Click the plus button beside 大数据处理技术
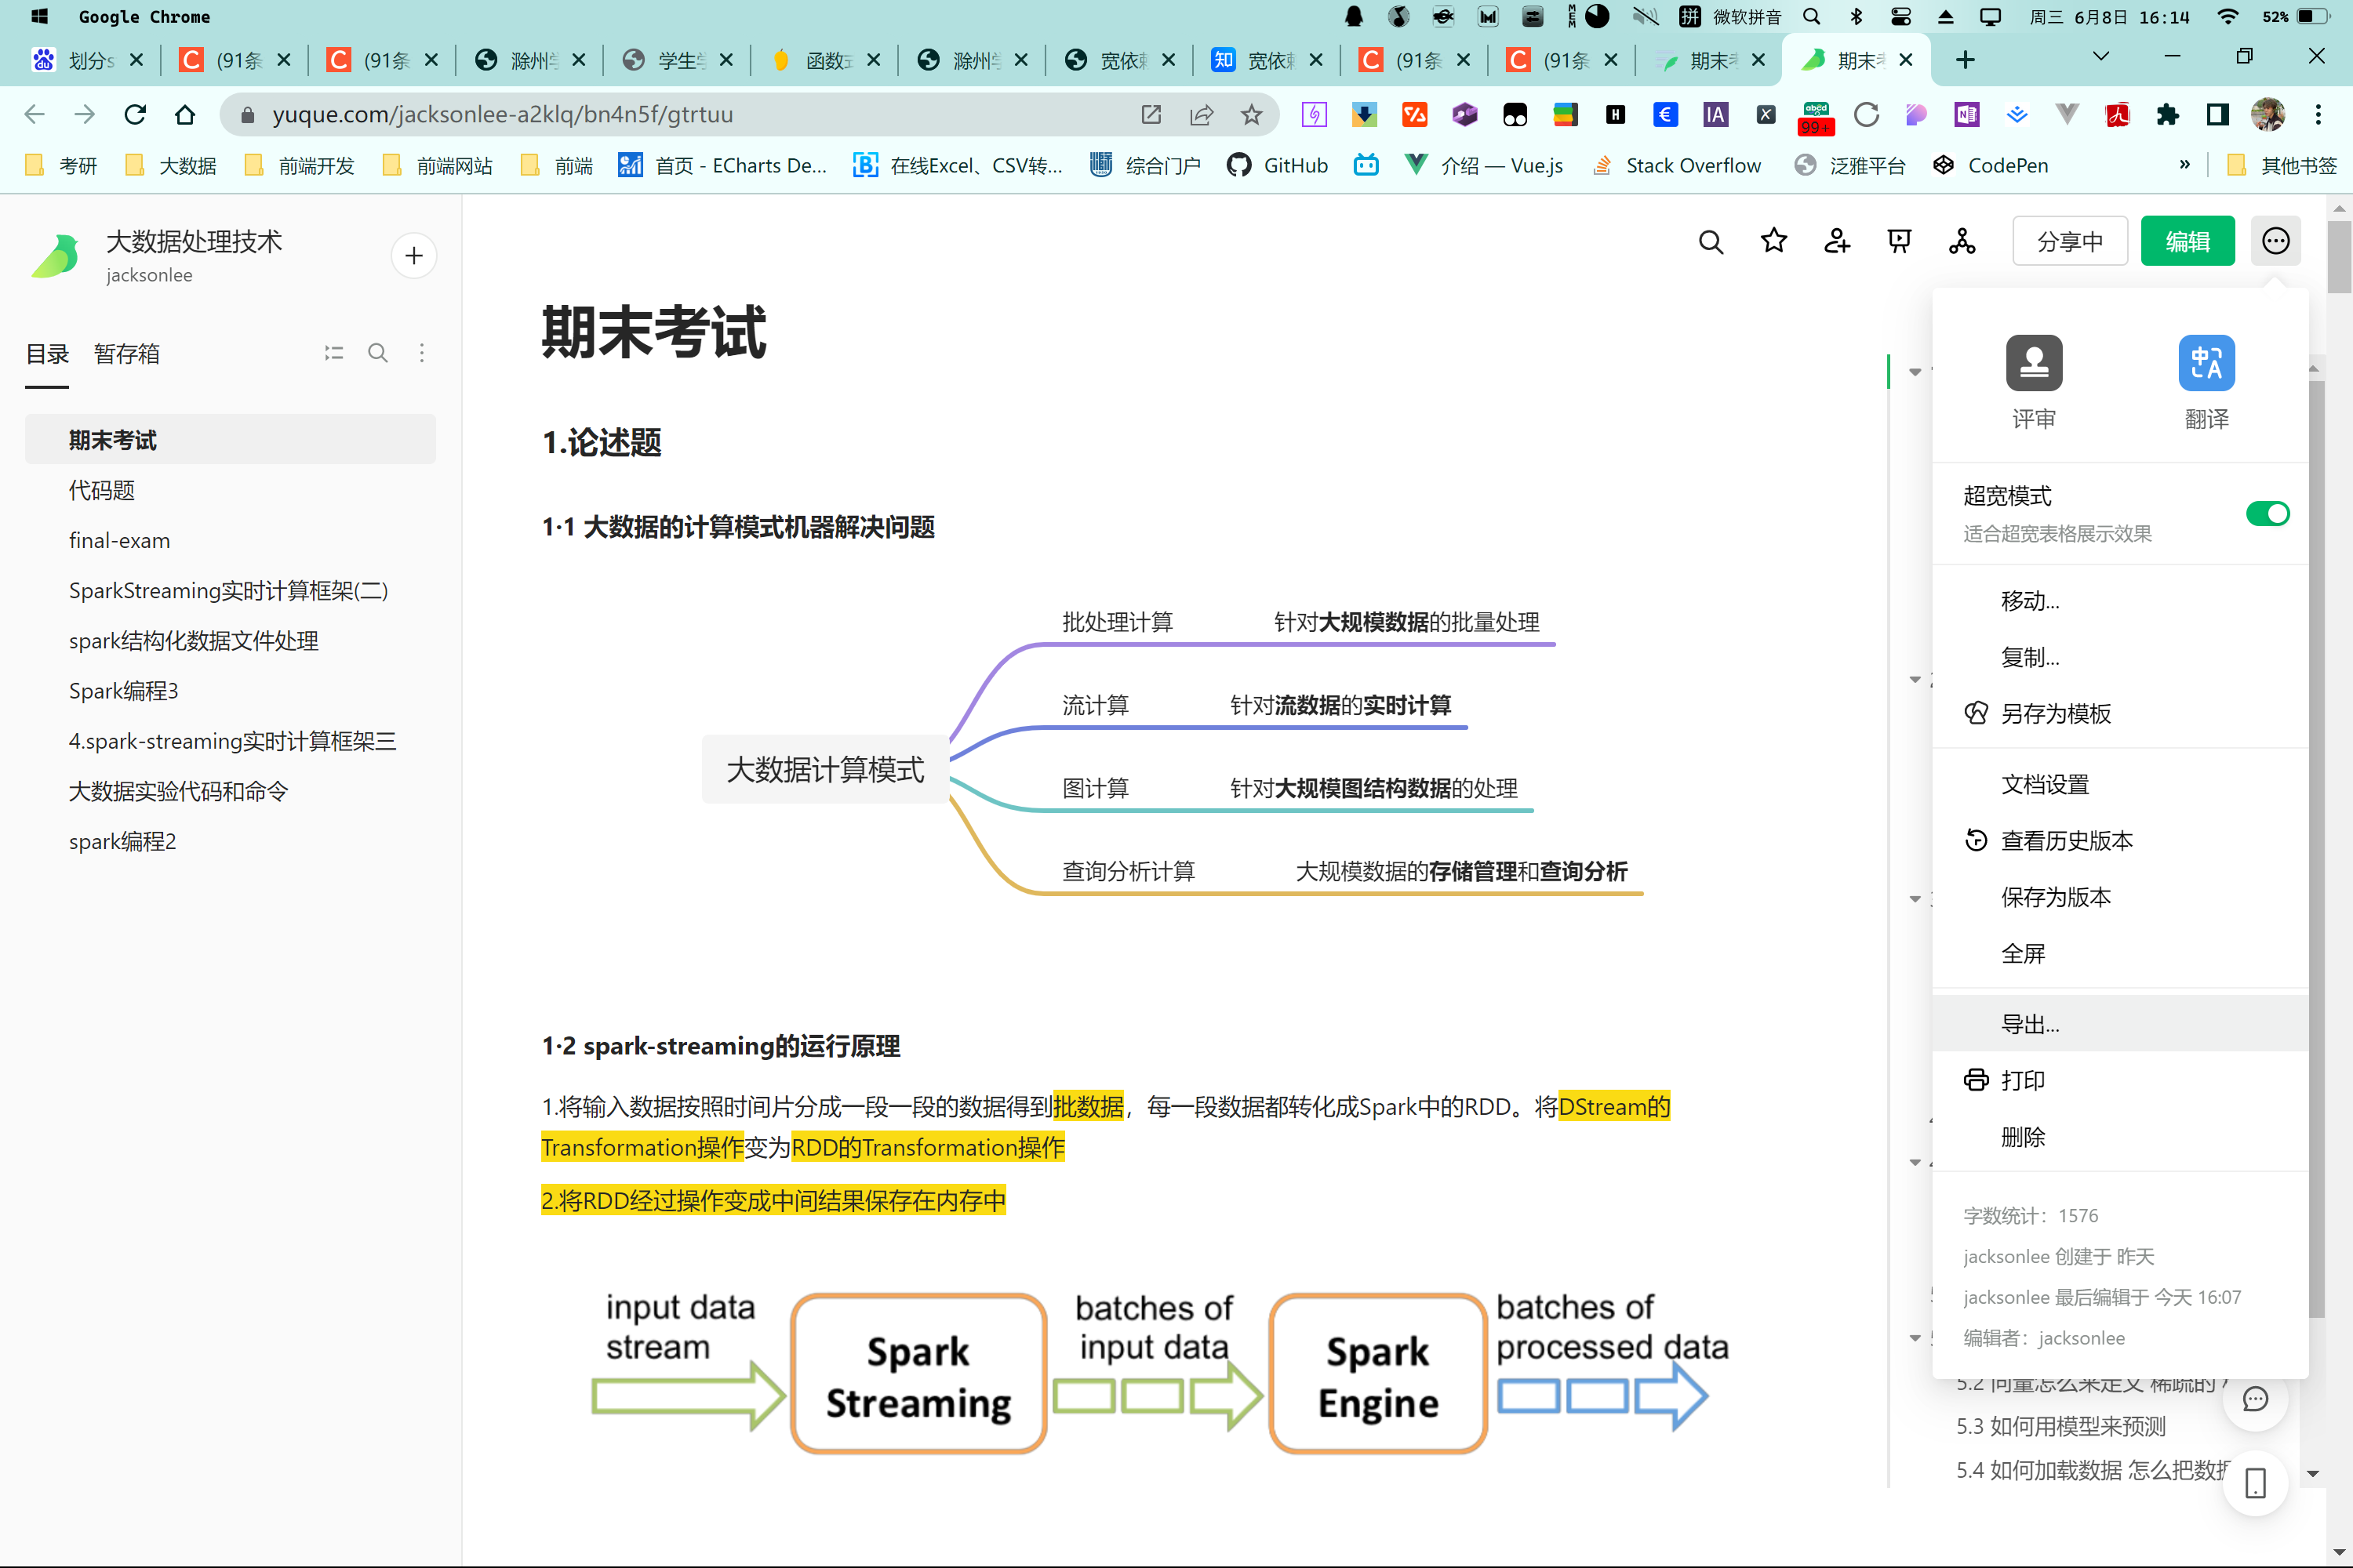Image resolution: width=2353 pixels, height=1568 pixels. [x=414, y=256]
